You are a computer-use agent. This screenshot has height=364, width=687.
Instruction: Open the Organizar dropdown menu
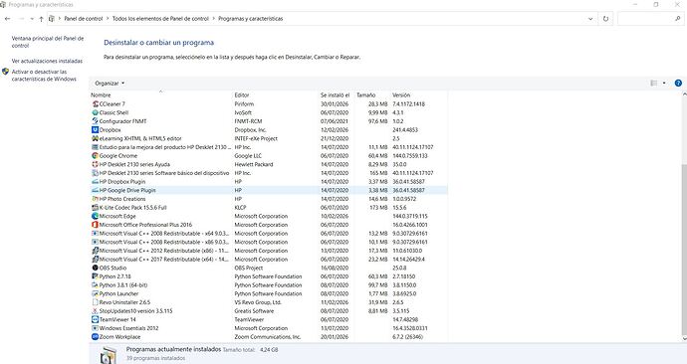coord(110,84)
